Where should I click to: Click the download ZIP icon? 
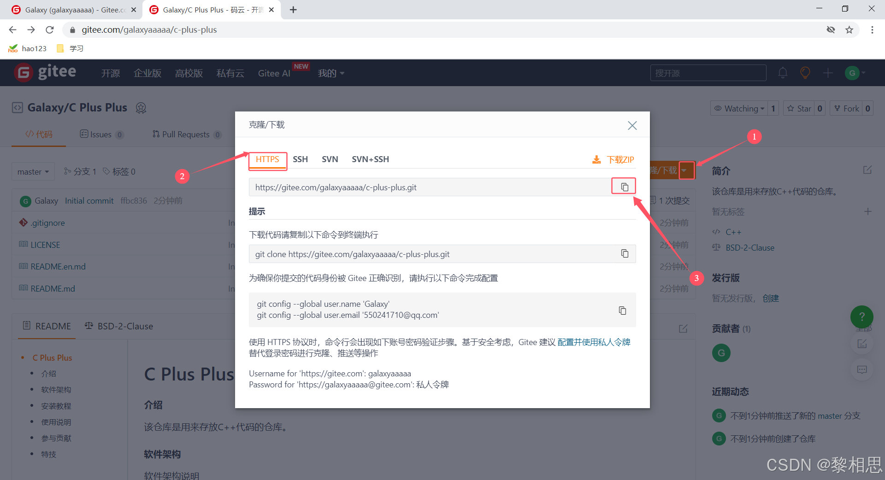point(596,159)
